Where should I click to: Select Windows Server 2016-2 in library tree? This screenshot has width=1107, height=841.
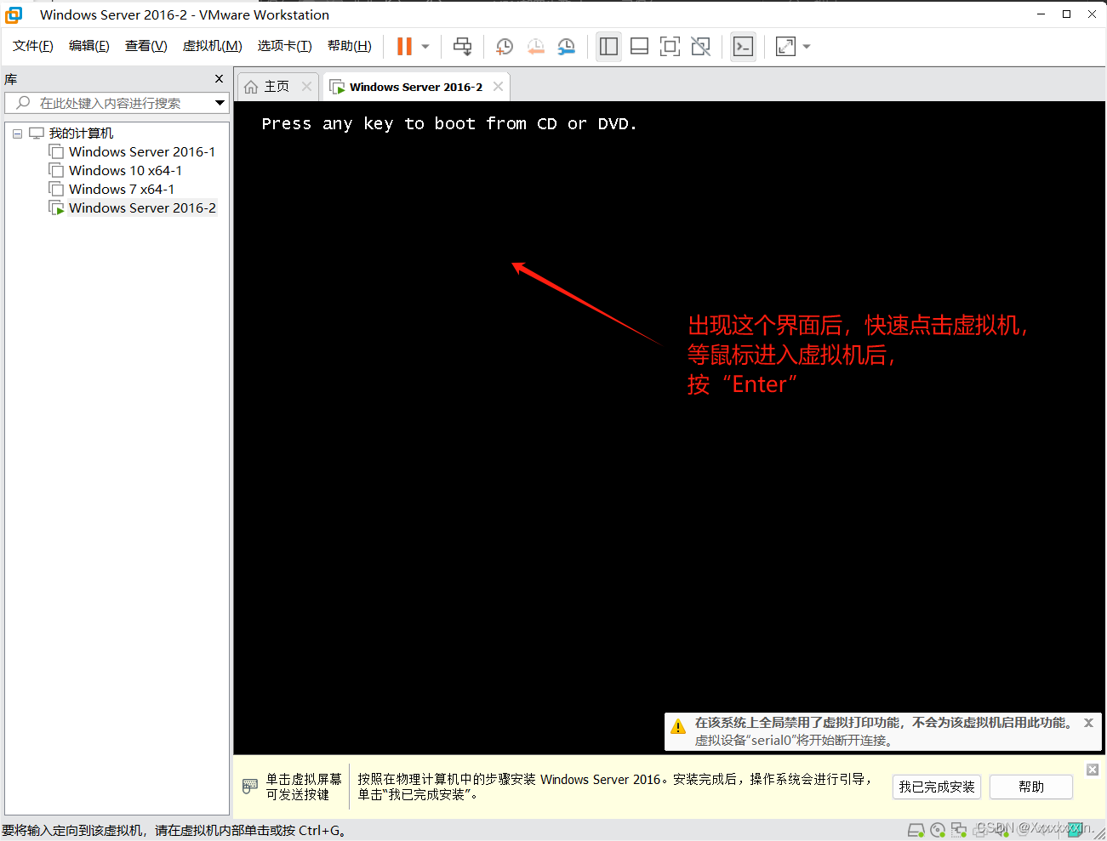142,208
